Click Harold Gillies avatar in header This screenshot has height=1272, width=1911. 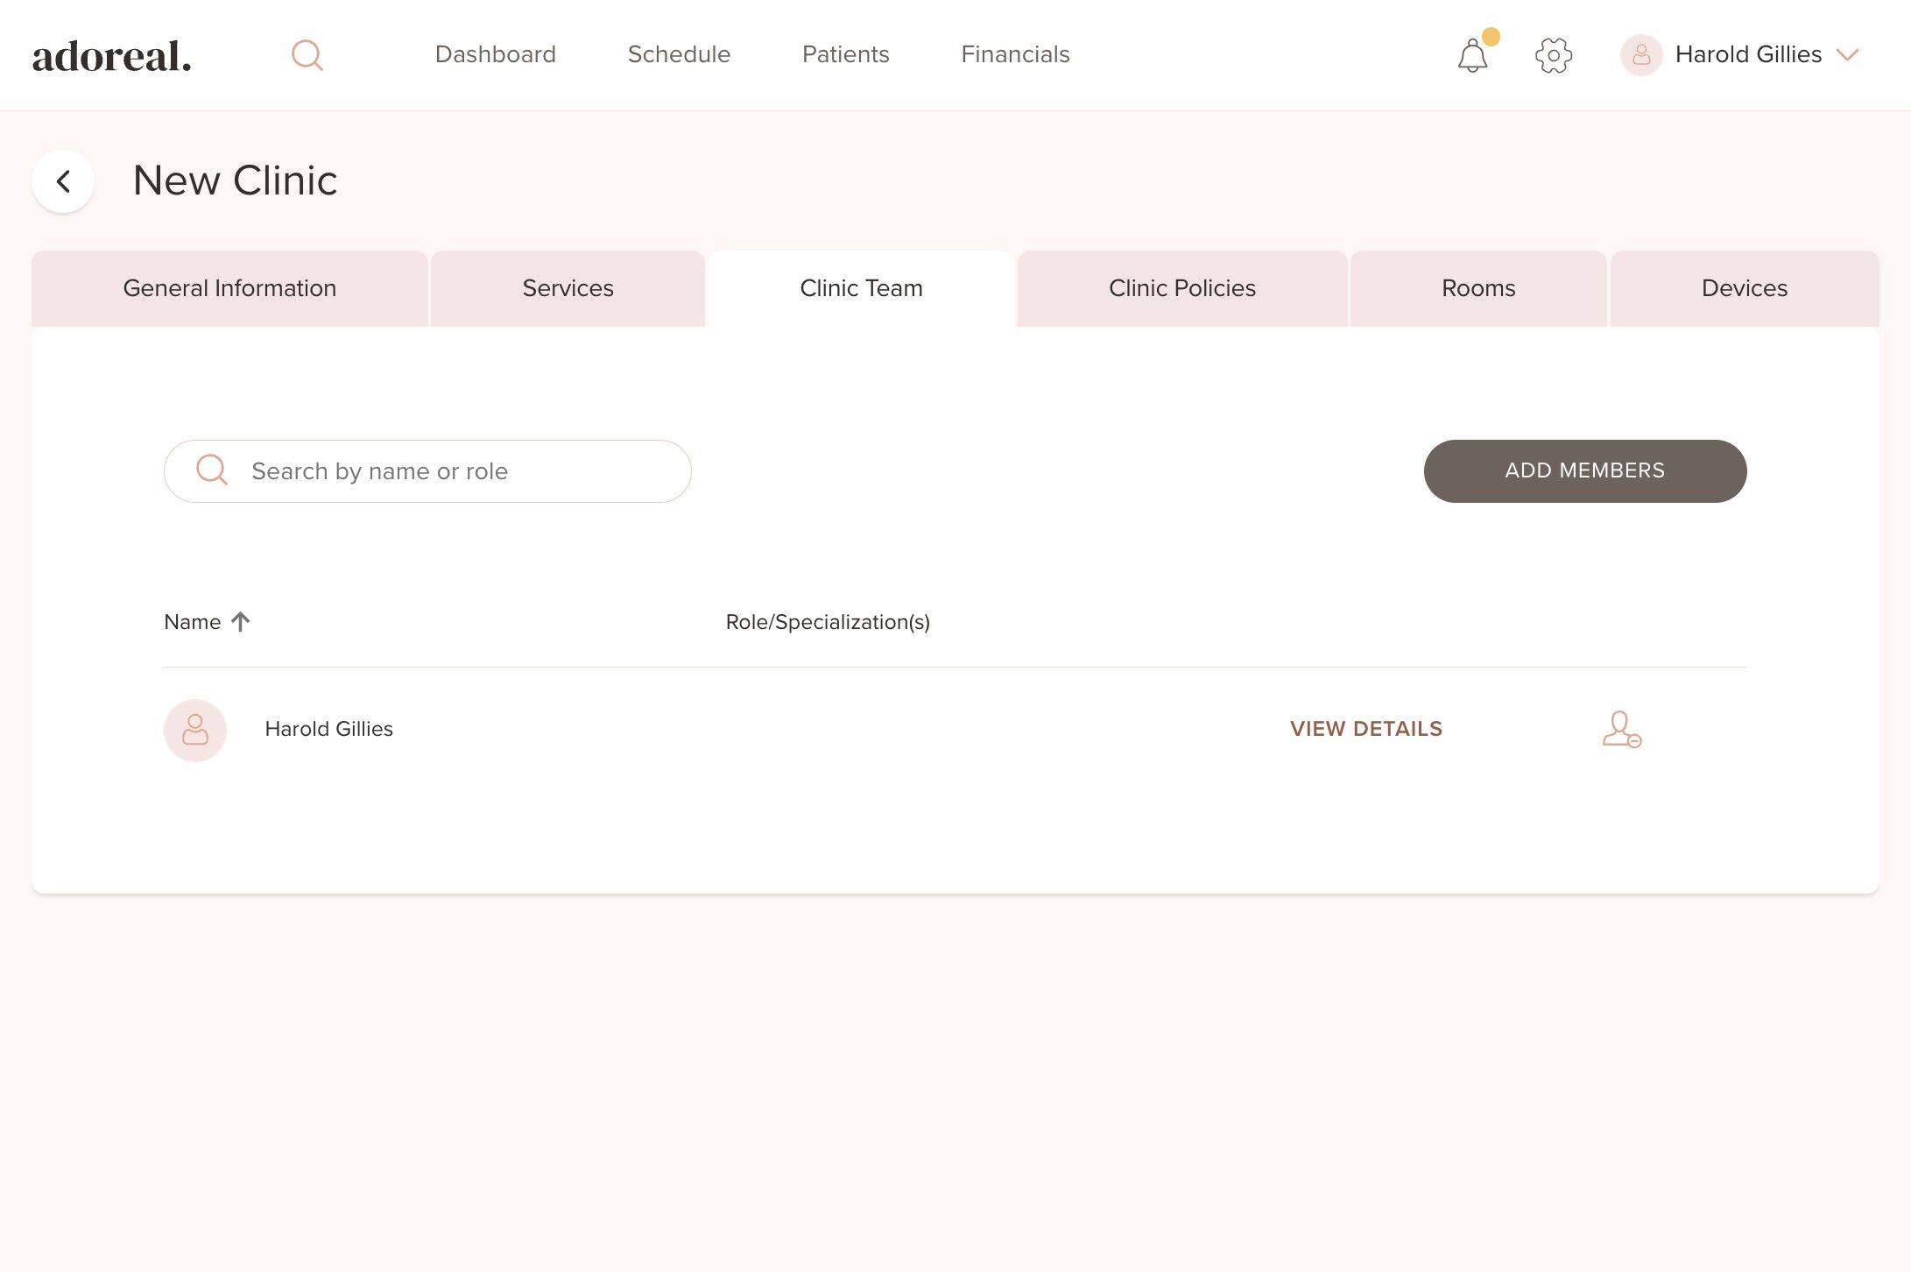(1641, 55)
